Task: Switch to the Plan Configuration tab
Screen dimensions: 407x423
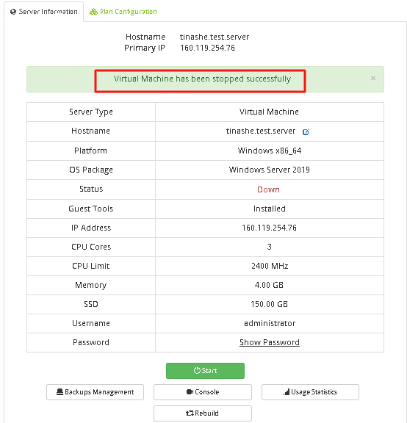Action: tap(123, 12)
